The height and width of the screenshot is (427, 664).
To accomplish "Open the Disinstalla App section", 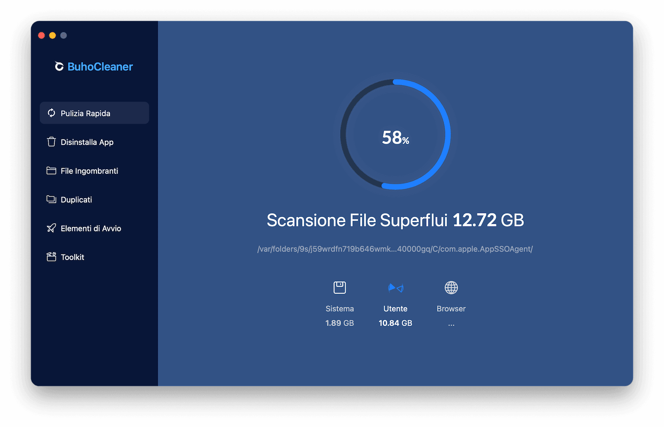I will tap(87, 142).
